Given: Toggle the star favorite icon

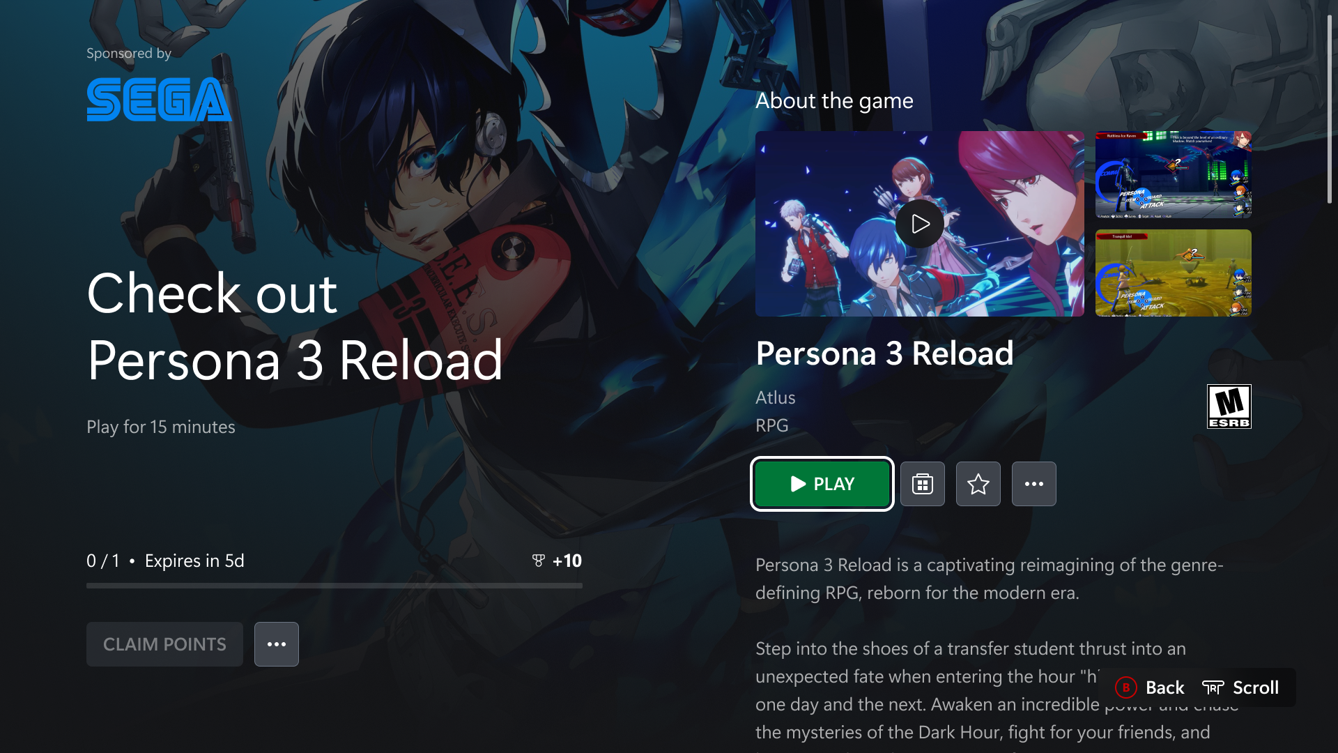Looking at the screenshot, I should point(978,484).
